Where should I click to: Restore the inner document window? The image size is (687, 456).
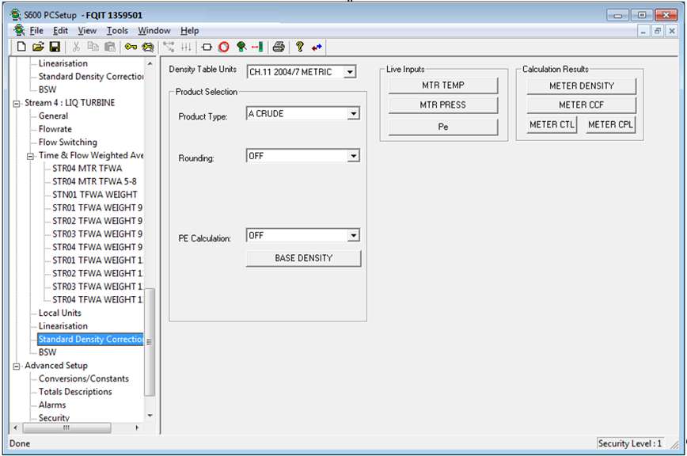coord(657,31)
